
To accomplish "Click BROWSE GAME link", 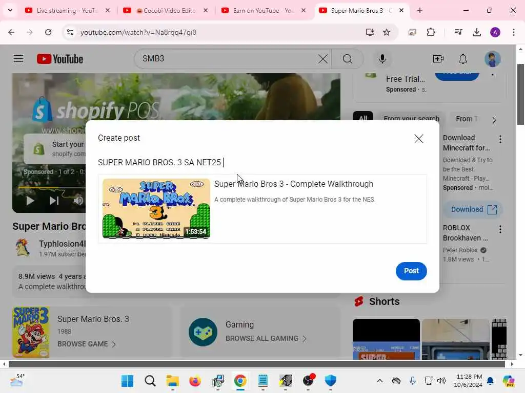I will point(86,344).
